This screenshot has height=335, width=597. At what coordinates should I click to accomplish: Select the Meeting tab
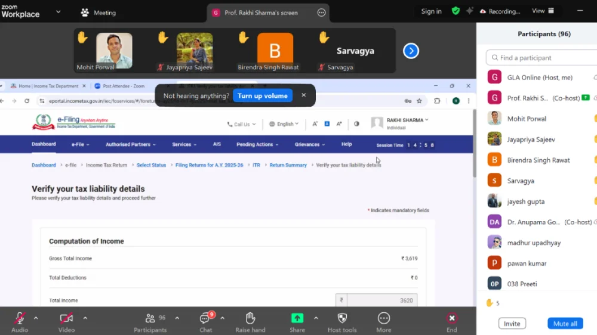tap(99, 13)
